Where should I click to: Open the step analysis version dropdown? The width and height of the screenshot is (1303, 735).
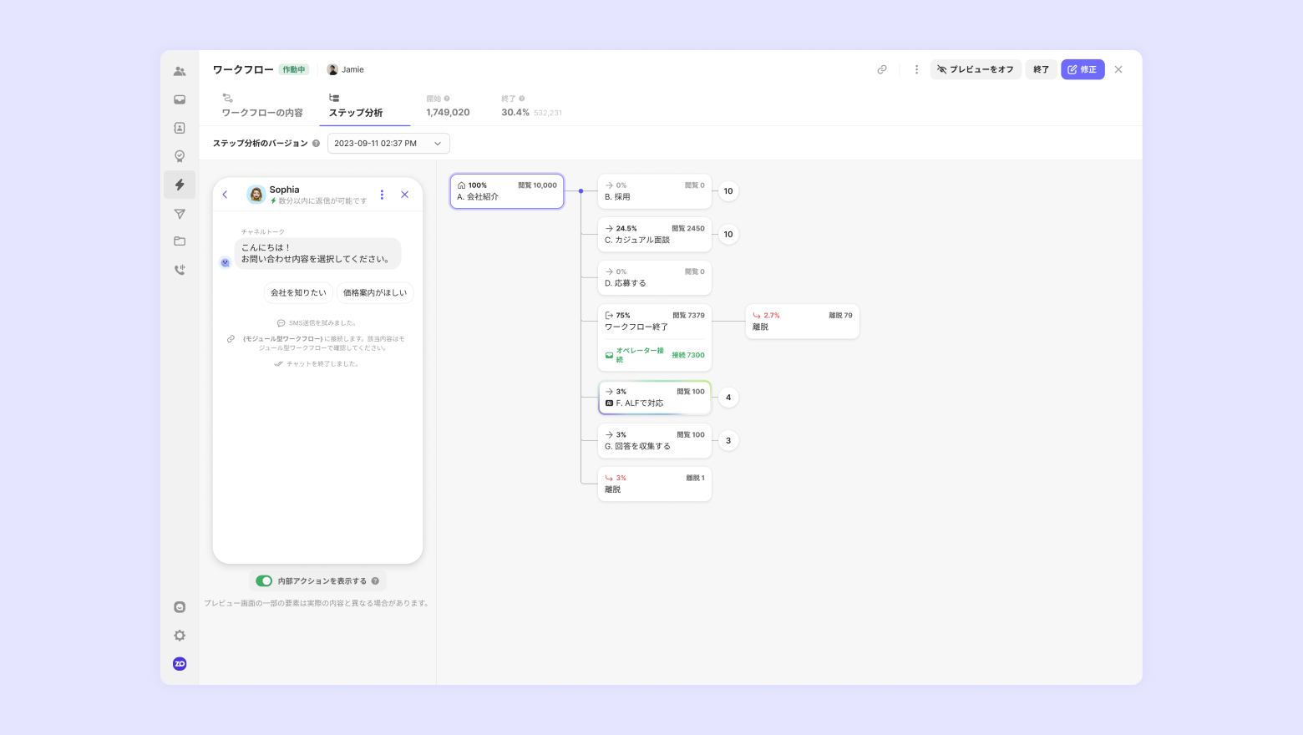(388, 144)
